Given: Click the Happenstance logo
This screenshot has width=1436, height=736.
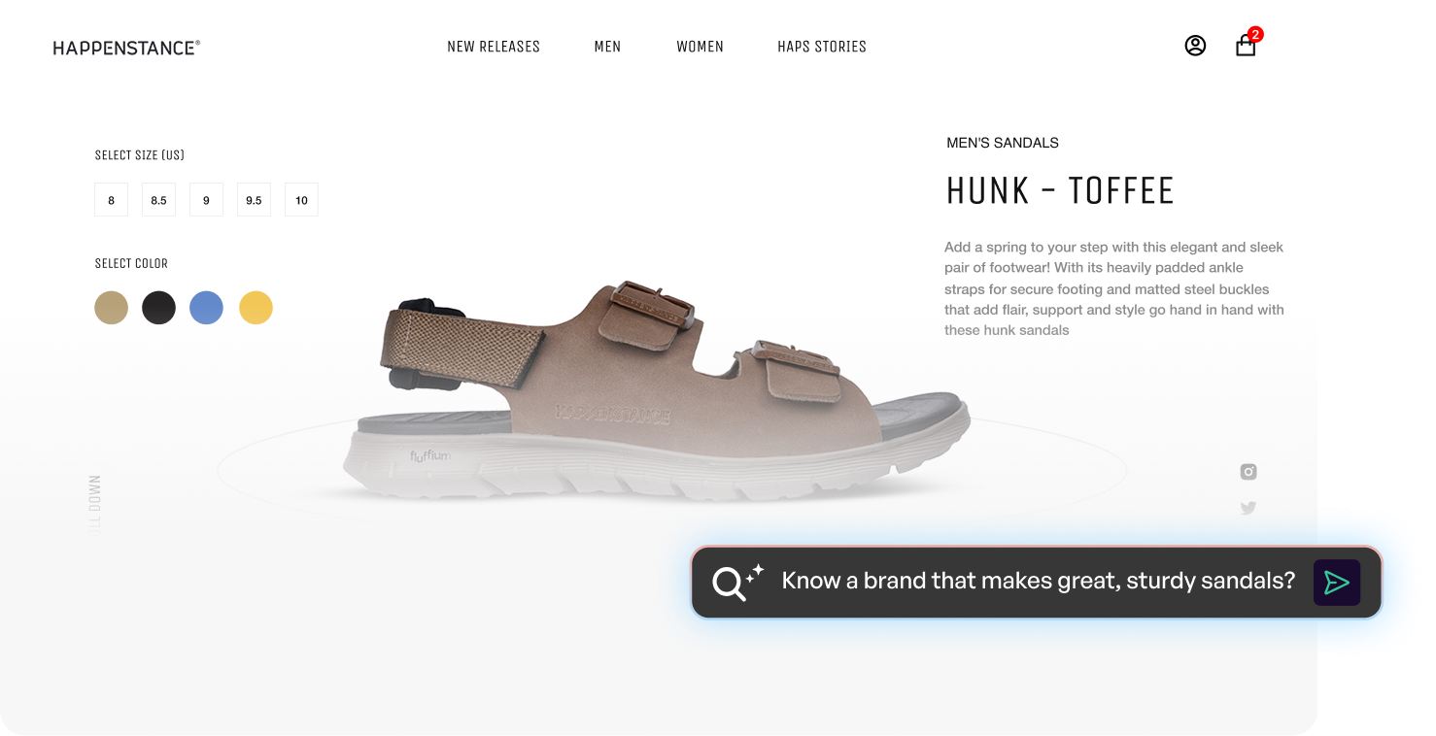Looking at the screenshot, I should click(126, 48).
